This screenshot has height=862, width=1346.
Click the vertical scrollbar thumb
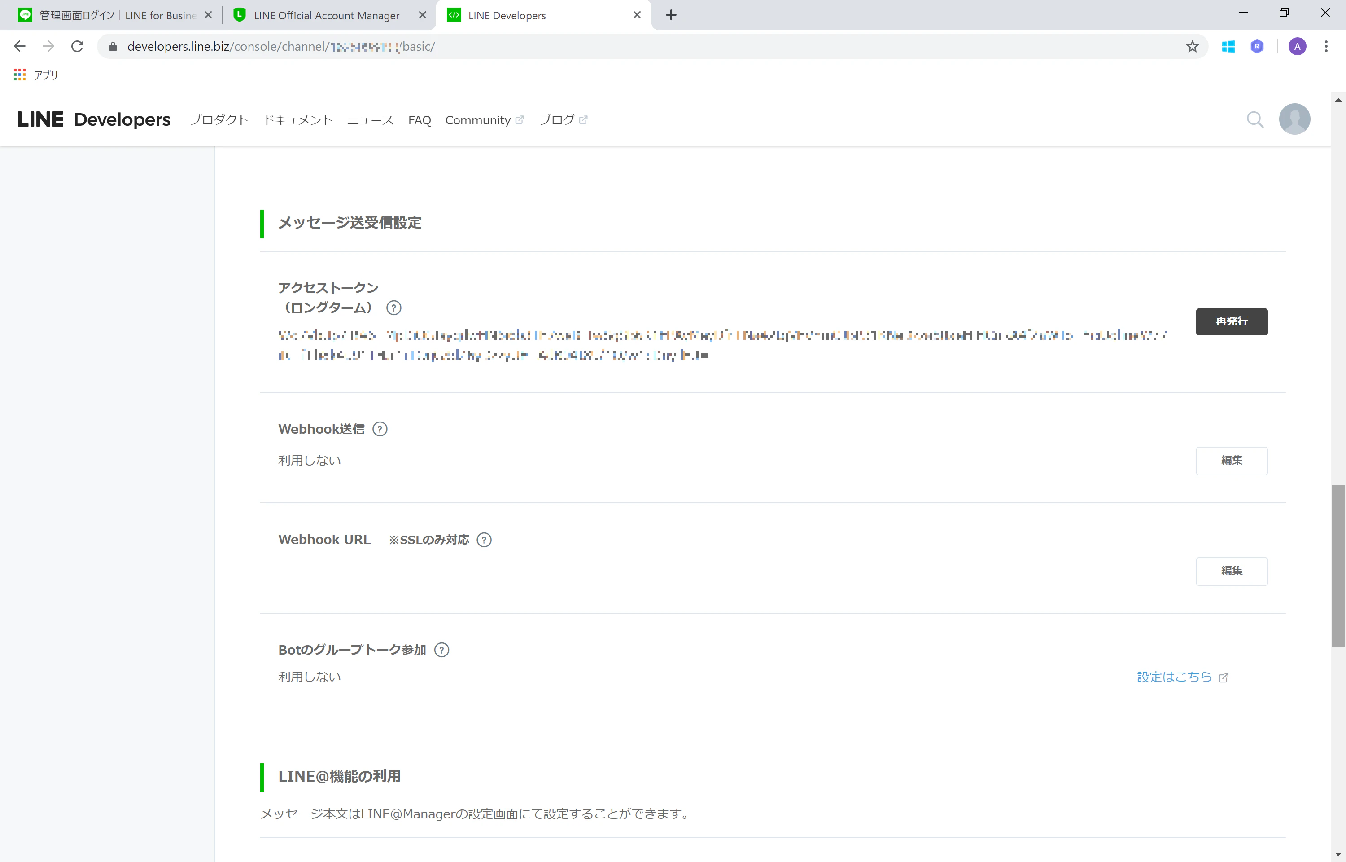(x=1337, y=566)
